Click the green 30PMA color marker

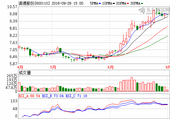(142, 4)
